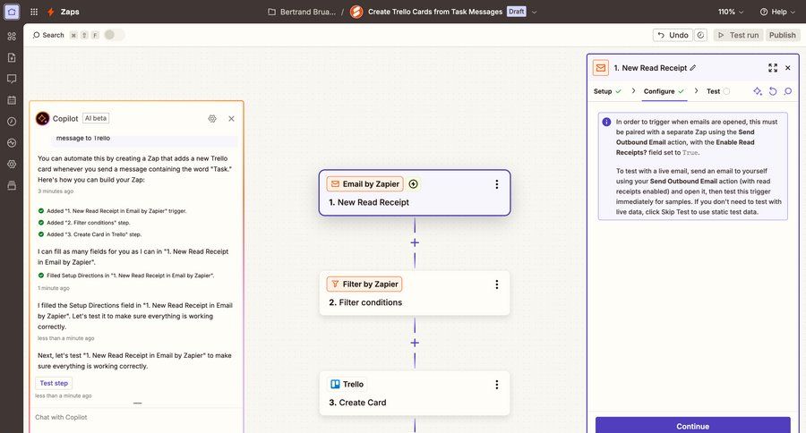This screenshot has width=806, height=433.
Task: Select the '2. Filter conditions' step card
Action: (415, 293)
